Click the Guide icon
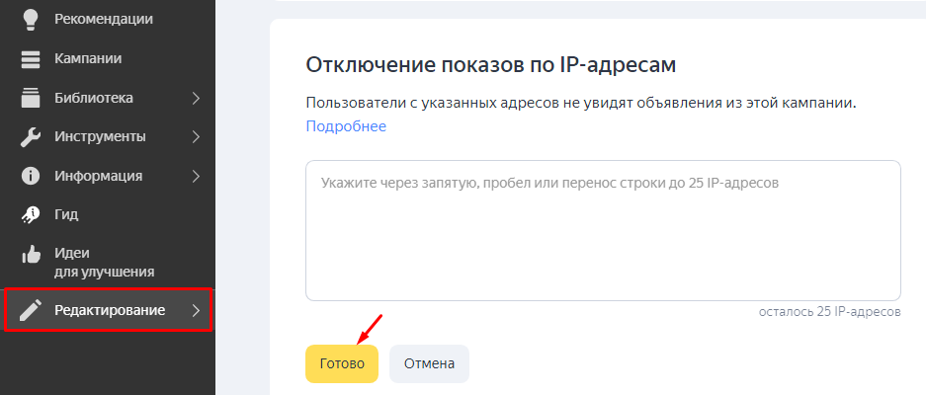Screen dimensions: 926x395 coord(30,214)
